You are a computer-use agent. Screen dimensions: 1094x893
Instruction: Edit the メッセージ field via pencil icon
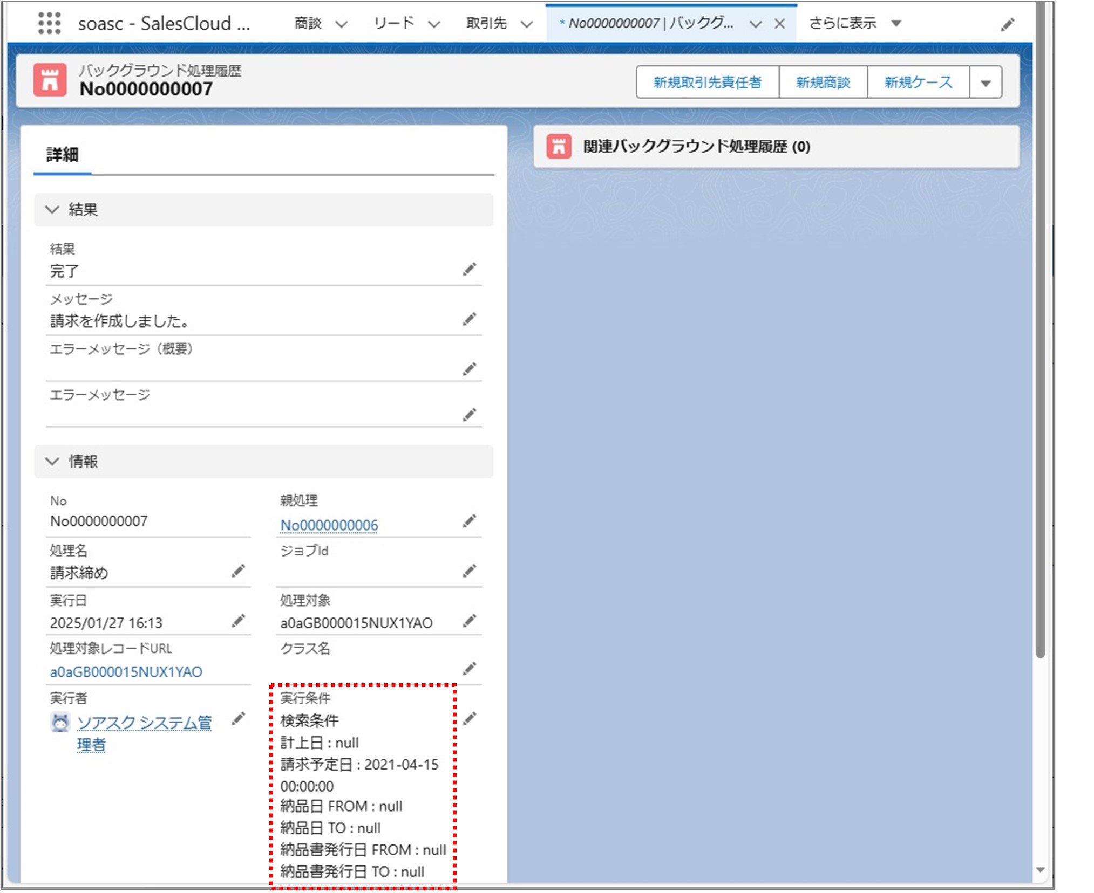[469, 319]
